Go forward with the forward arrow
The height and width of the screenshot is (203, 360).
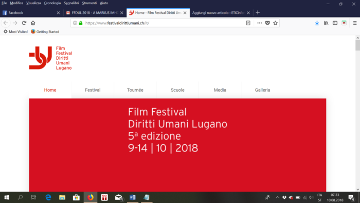15,23
